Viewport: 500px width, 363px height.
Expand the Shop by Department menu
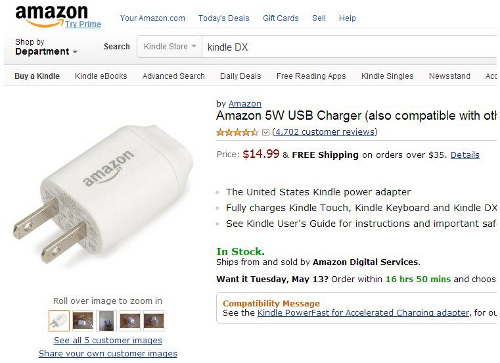(46, 47)
